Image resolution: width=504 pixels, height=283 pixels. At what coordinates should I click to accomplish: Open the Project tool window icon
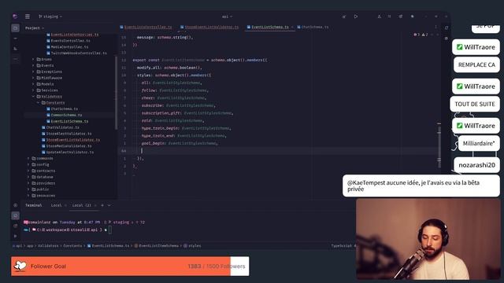15,28
